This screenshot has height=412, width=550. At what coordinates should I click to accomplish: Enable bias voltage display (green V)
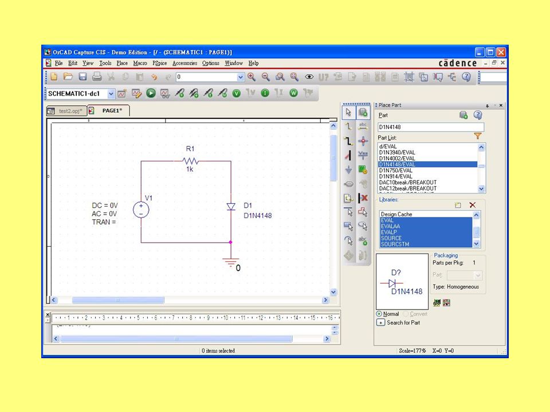(237, 93)
